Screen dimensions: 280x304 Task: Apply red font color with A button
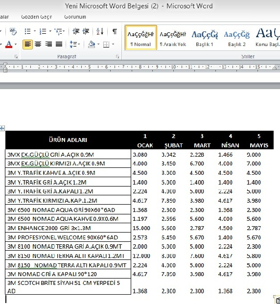tap(9, 44)
